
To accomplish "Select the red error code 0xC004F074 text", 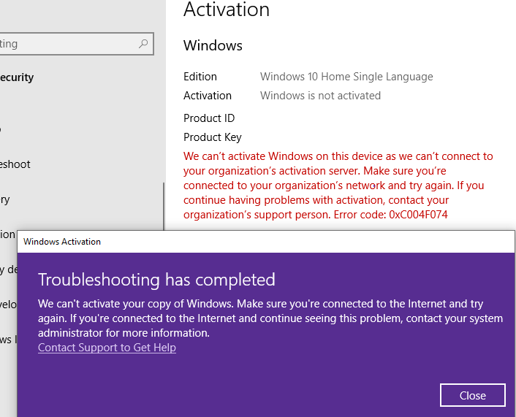I will (418, 215).
